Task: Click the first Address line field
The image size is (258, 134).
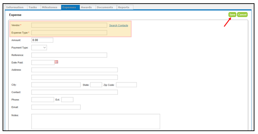Action: pyautogui.click(x=75, y=70)
